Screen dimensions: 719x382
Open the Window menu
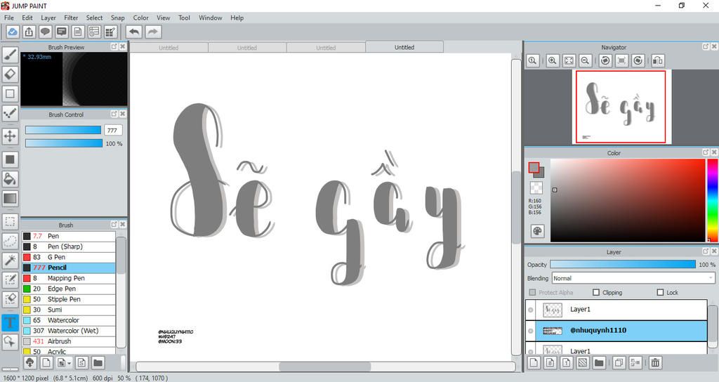coord(210,18)
